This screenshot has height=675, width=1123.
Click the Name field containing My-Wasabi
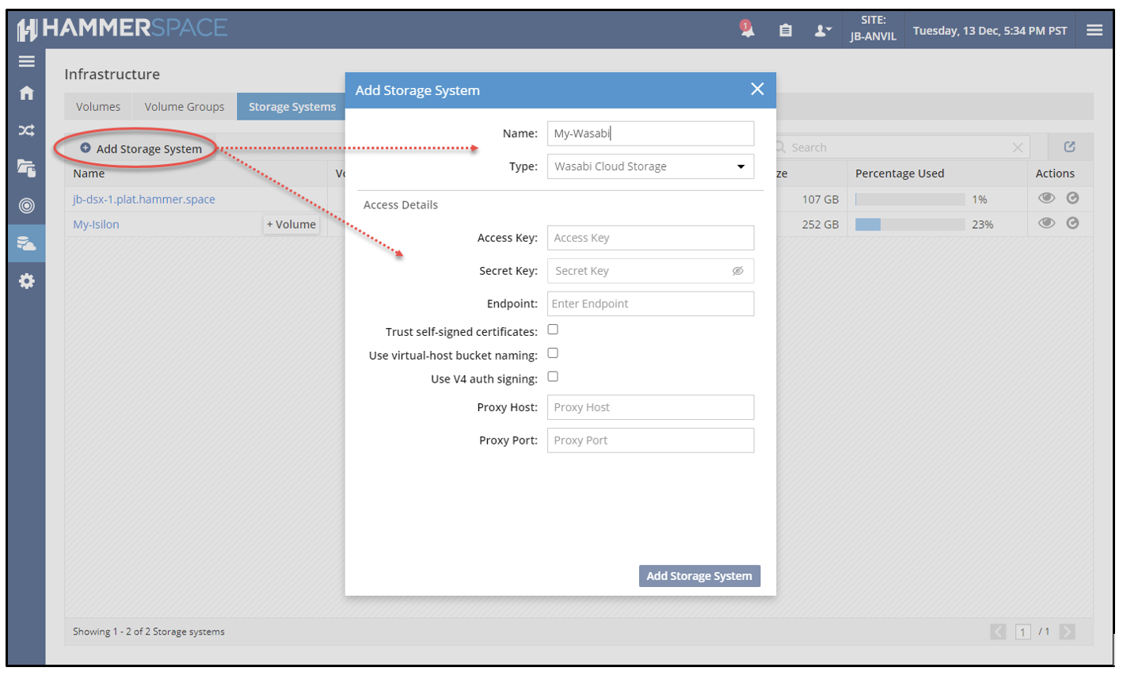[650, 133]
